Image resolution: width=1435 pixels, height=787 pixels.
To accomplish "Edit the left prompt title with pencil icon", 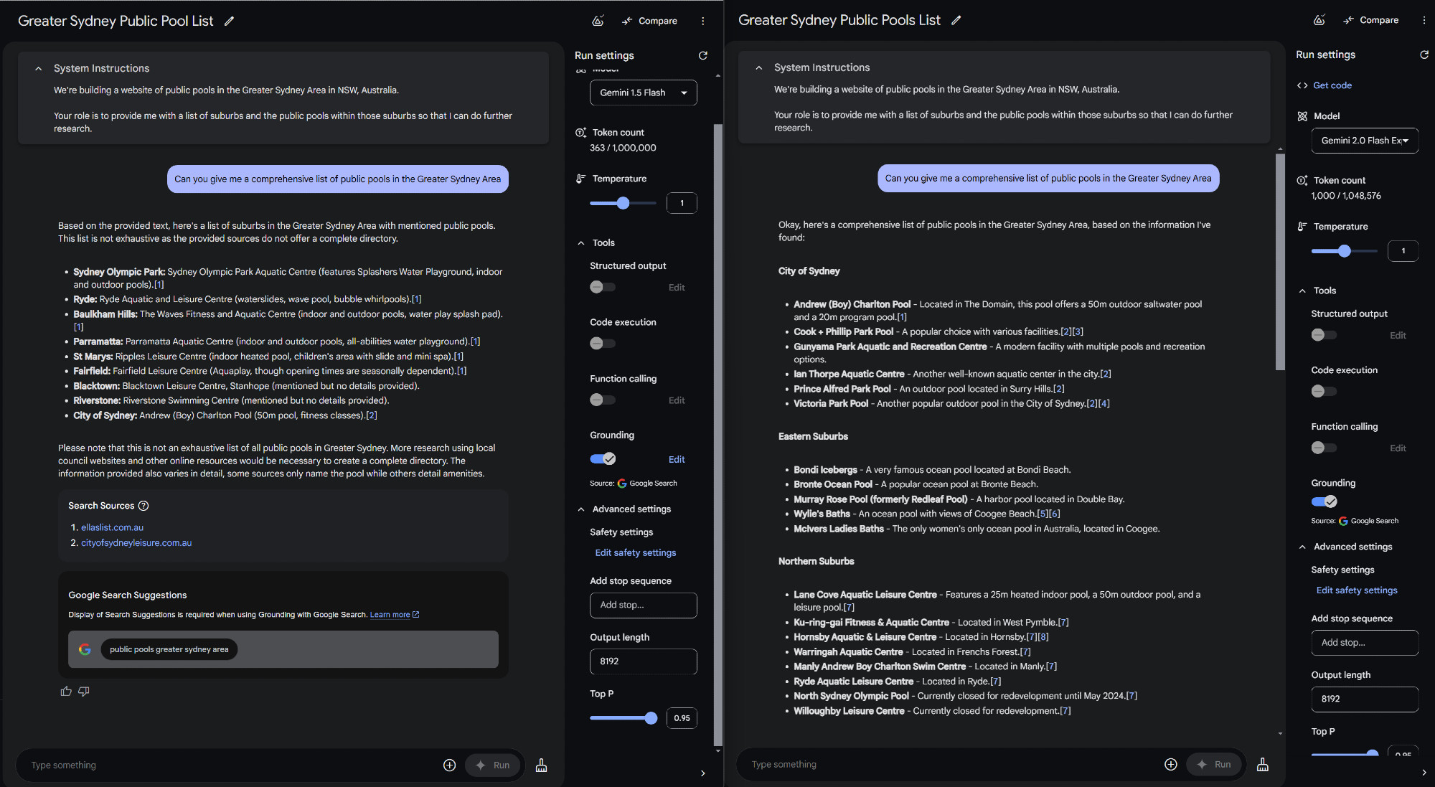I will [x=229, y=21].
